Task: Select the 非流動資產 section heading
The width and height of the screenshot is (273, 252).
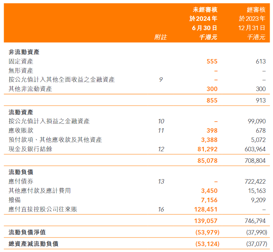Action: 24,52
